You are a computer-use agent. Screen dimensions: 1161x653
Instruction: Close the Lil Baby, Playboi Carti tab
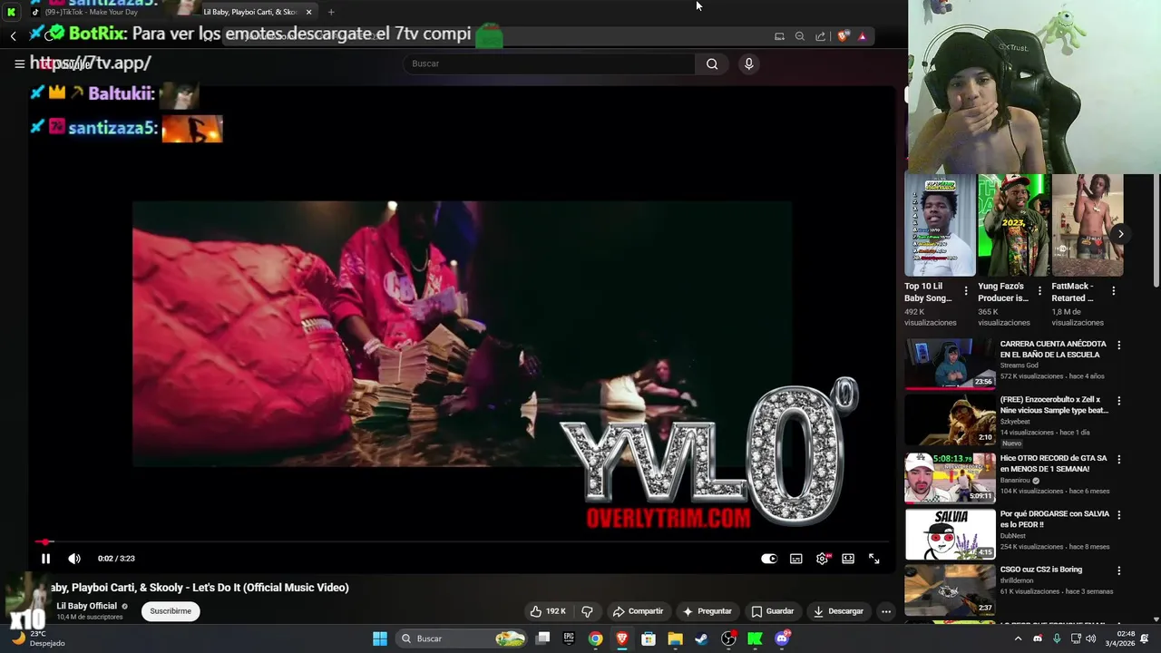pos(309,12)
